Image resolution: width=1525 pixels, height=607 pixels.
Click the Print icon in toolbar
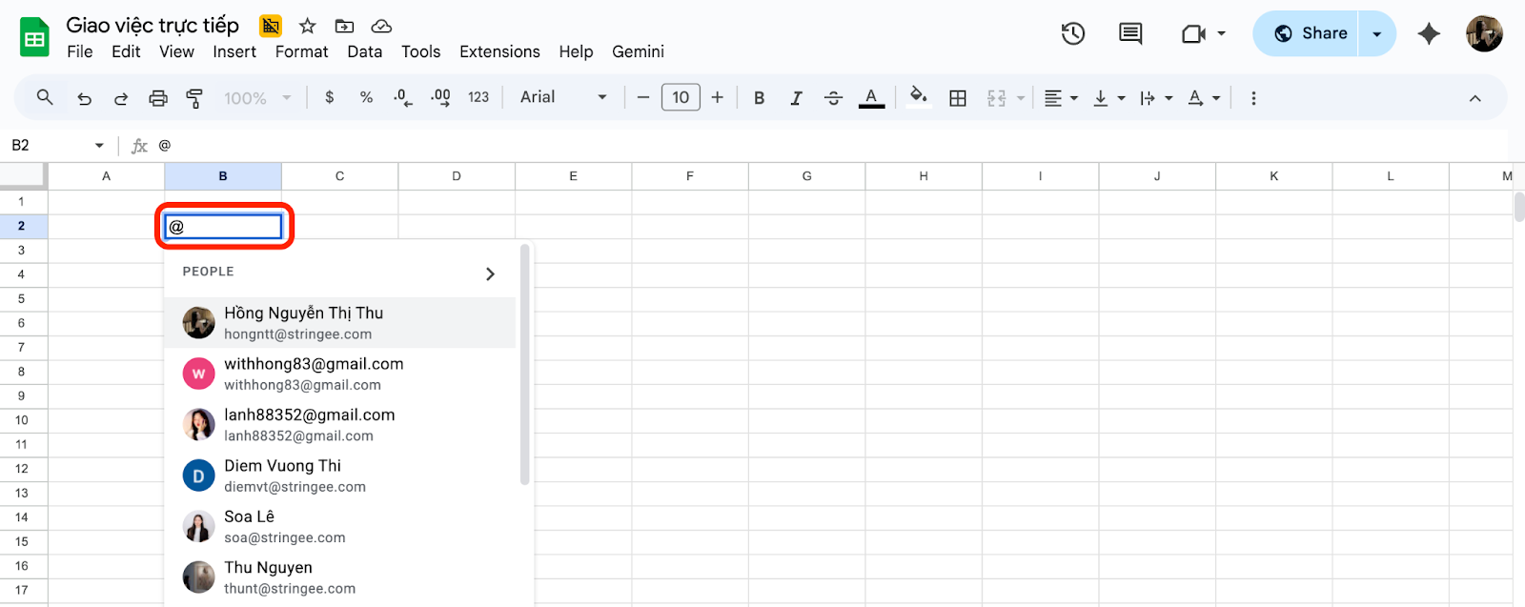click(x=158, y=98)
